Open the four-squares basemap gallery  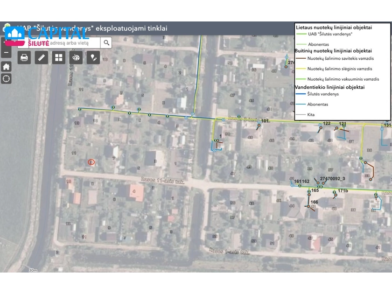coord(59,58)
